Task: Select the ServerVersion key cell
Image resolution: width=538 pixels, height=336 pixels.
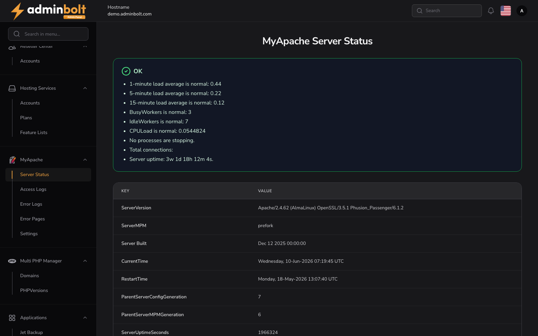Action: pos(136,208)
